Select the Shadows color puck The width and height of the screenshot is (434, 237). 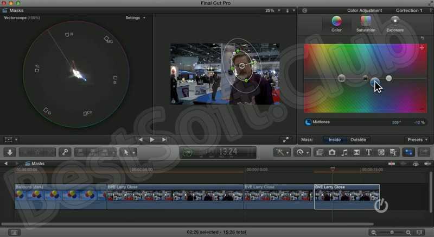coord(365,78)
